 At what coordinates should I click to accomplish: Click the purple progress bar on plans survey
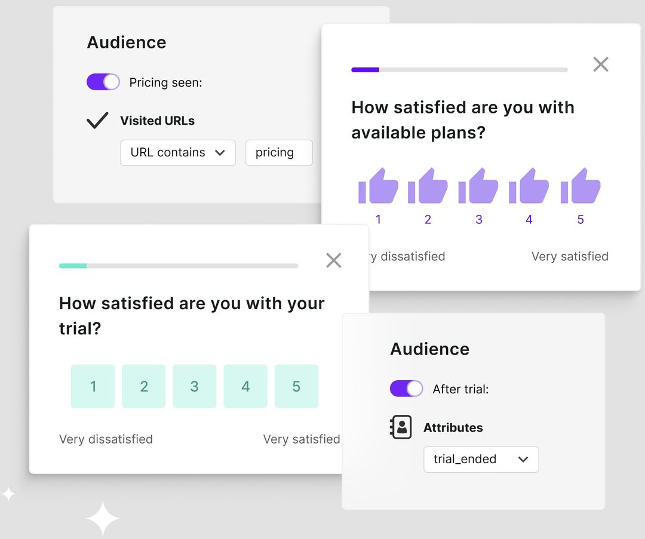tap(365, 69)
